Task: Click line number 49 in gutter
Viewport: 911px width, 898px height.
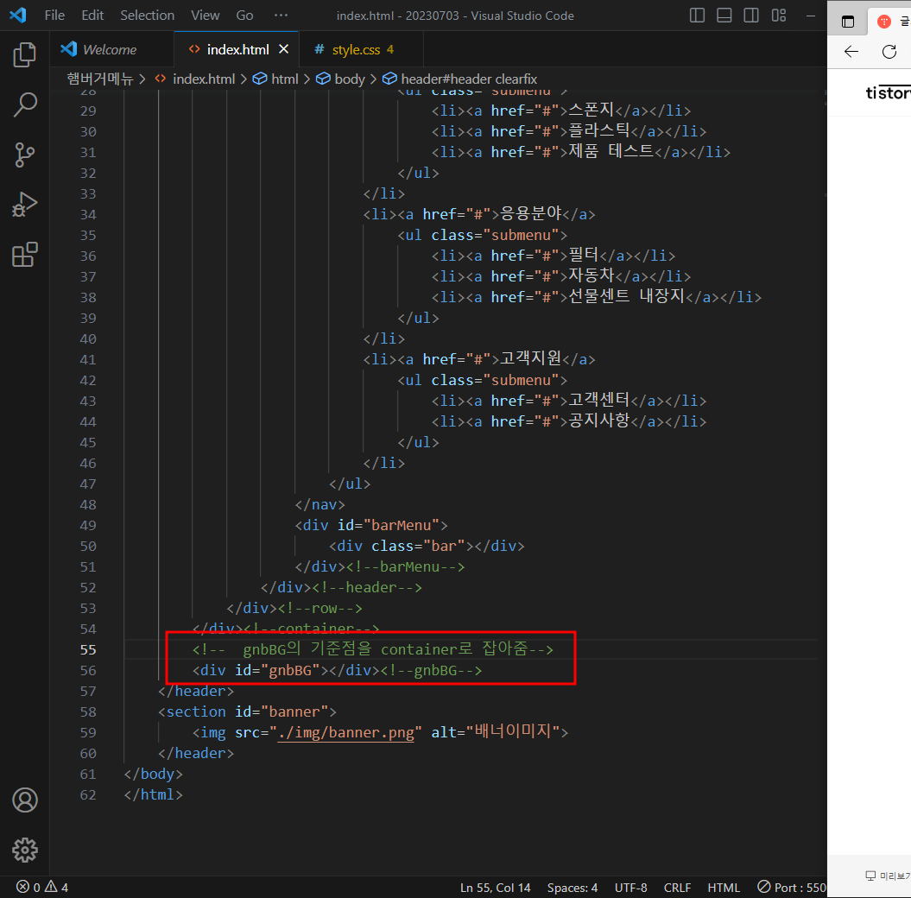Action: (88, 525)
